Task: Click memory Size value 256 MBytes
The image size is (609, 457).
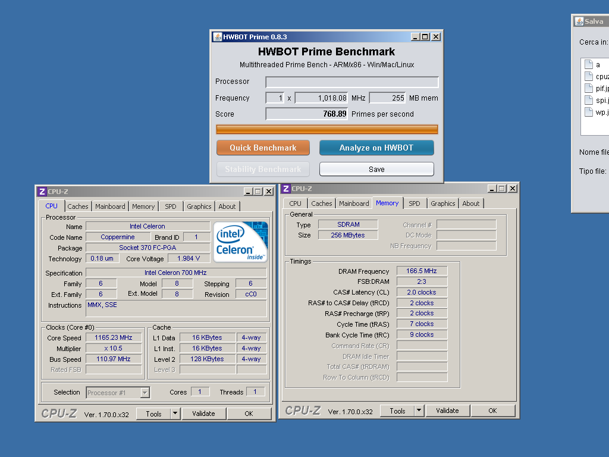Action: coord(348,235)
